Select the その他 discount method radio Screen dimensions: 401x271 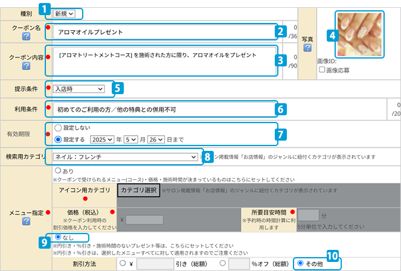pos(300,264)
